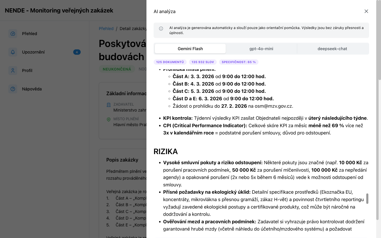Click the ZADAVATEL building icon

pyautogui.click(x=108, y=104)
